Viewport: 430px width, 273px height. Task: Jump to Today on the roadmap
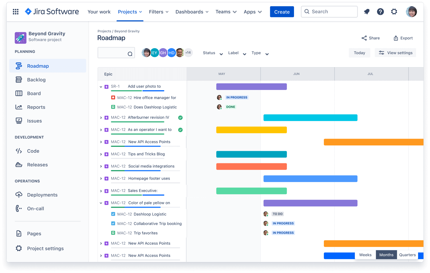point(359,53)
